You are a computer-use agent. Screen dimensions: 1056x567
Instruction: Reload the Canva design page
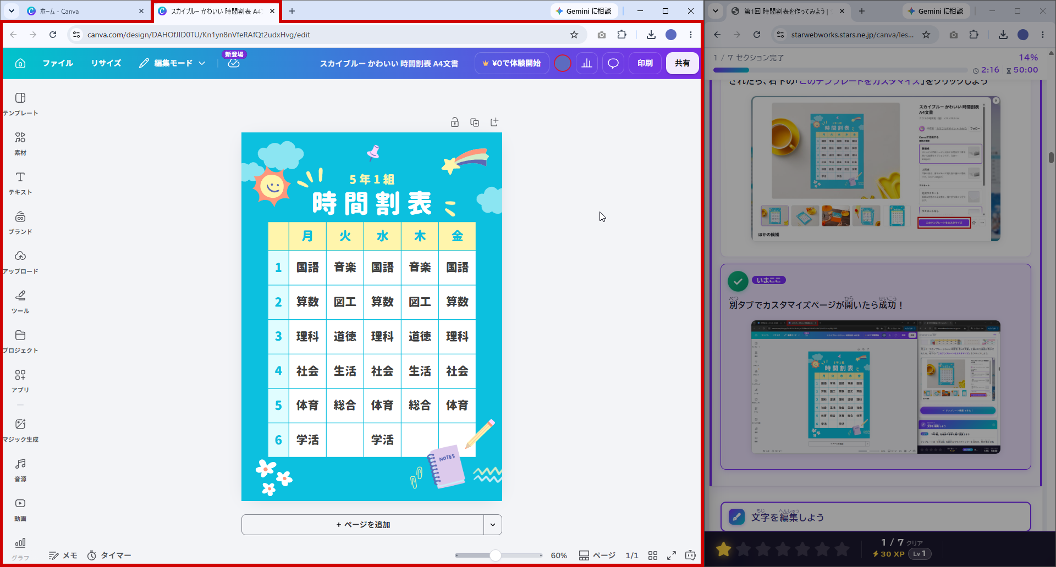53,35
